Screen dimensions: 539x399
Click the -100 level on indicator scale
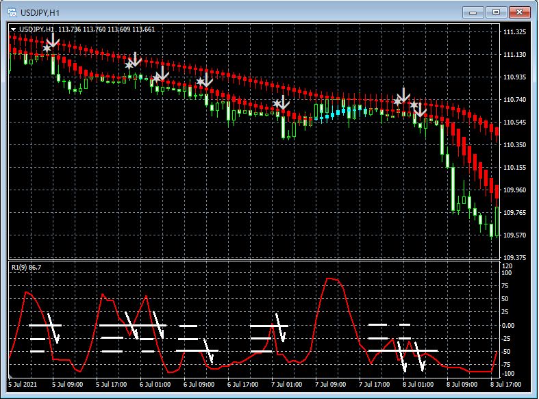(x=508, y=373)
